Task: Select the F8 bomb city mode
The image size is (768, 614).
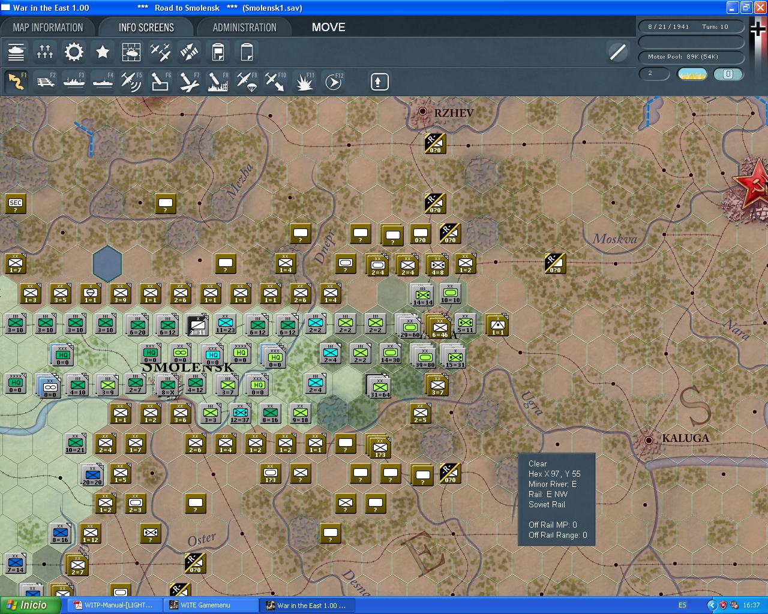Action: coord(218,82)
